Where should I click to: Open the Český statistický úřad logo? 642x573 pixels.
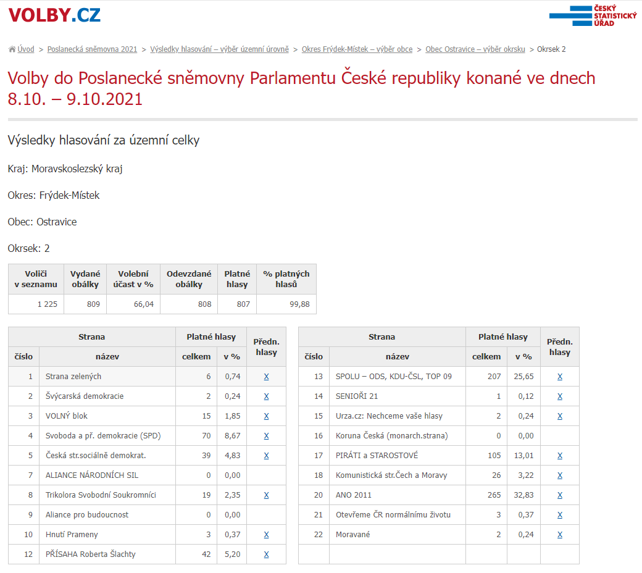pos(593,15)
